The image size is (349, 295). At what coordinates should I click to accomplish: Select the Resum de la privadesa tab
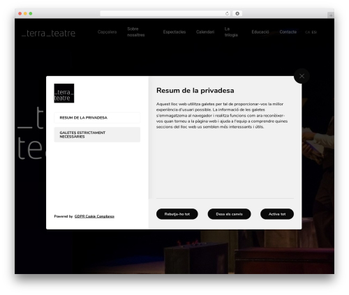point(97,118)
